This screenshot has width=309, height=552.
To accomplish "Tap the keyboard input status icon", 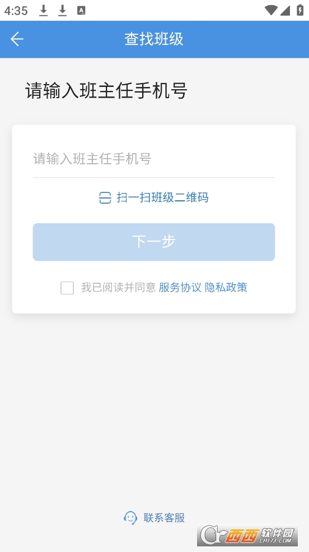I will point(81,11).
